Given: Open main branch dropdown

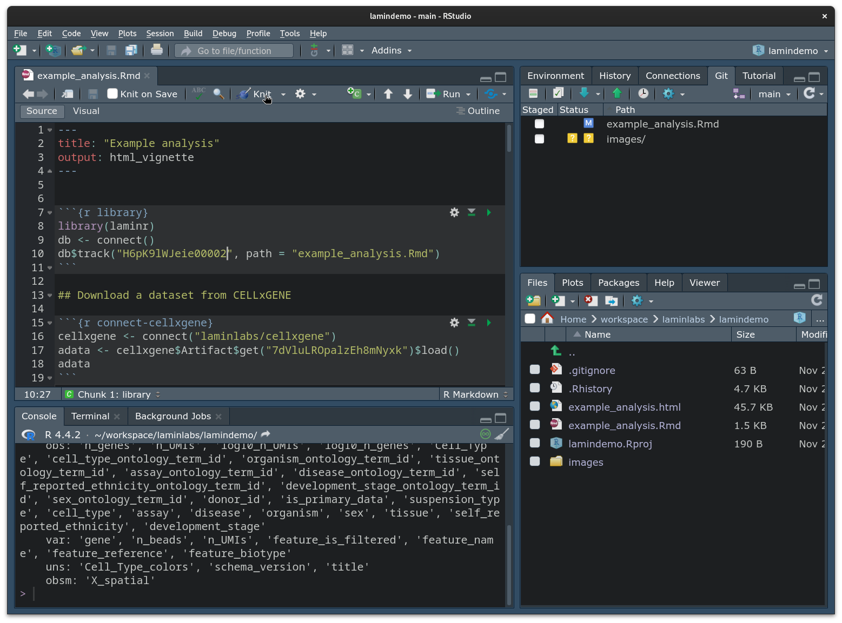Looking at the screenshot, I should [774, 94].
